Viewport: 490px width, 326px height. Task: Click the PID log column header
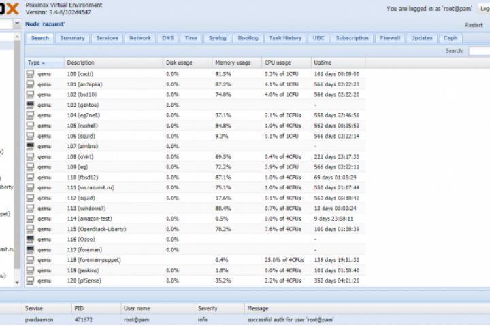click(96, 308)
